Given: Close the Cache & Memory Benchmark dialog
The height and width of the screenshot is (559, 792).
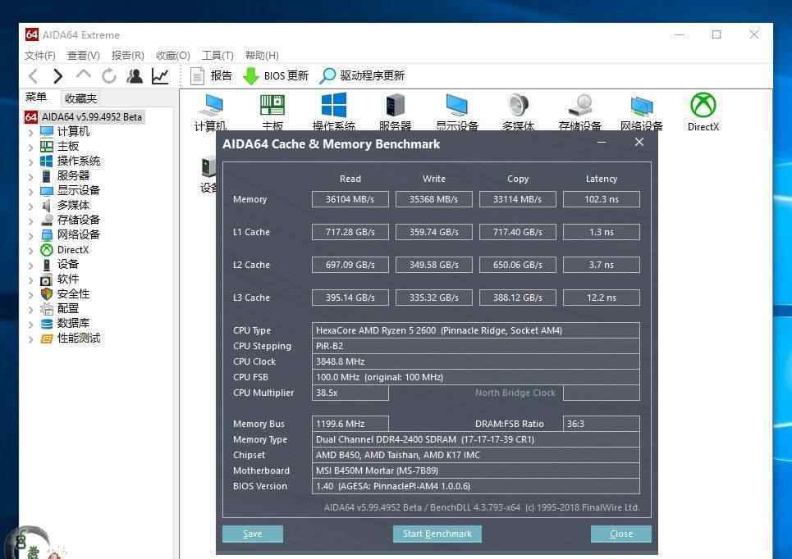Looking at the screenshot, I should point(639,143).
